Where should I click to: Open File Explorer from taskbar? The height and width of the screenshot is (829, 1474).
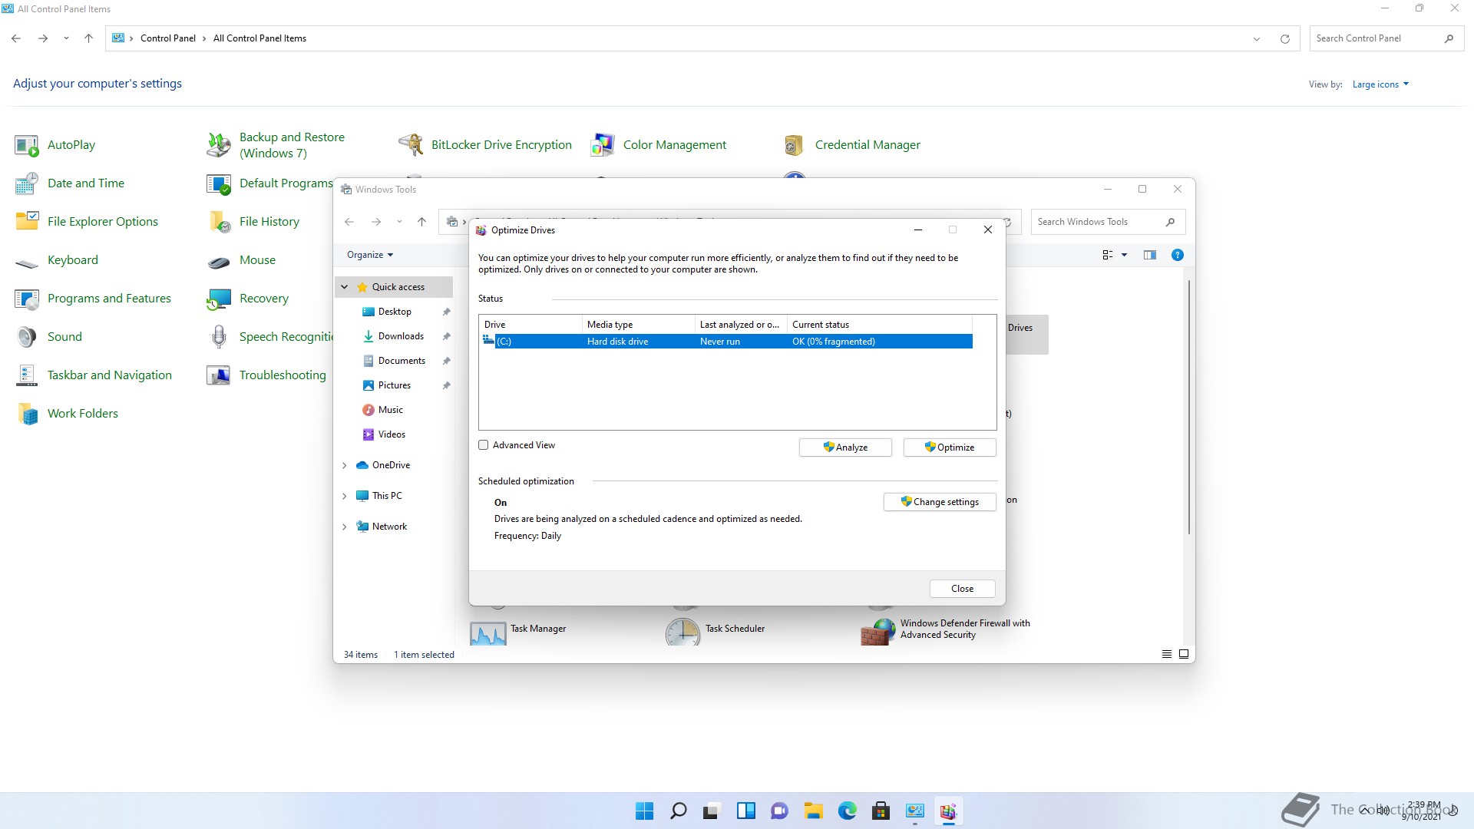(x=813, y=811)
